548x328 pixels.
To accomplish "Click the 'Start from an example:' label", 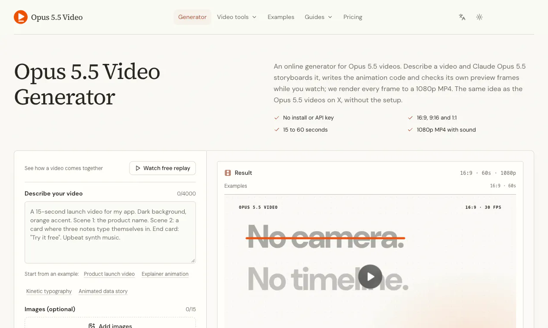I will tap(52, 274).
